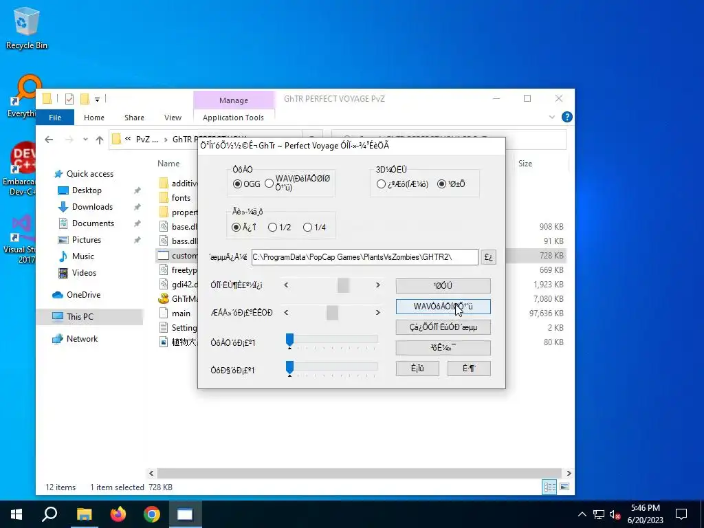704x528 pixels.
Task: Select first 3D acceleration radio option
Action: tap(381, 184)
